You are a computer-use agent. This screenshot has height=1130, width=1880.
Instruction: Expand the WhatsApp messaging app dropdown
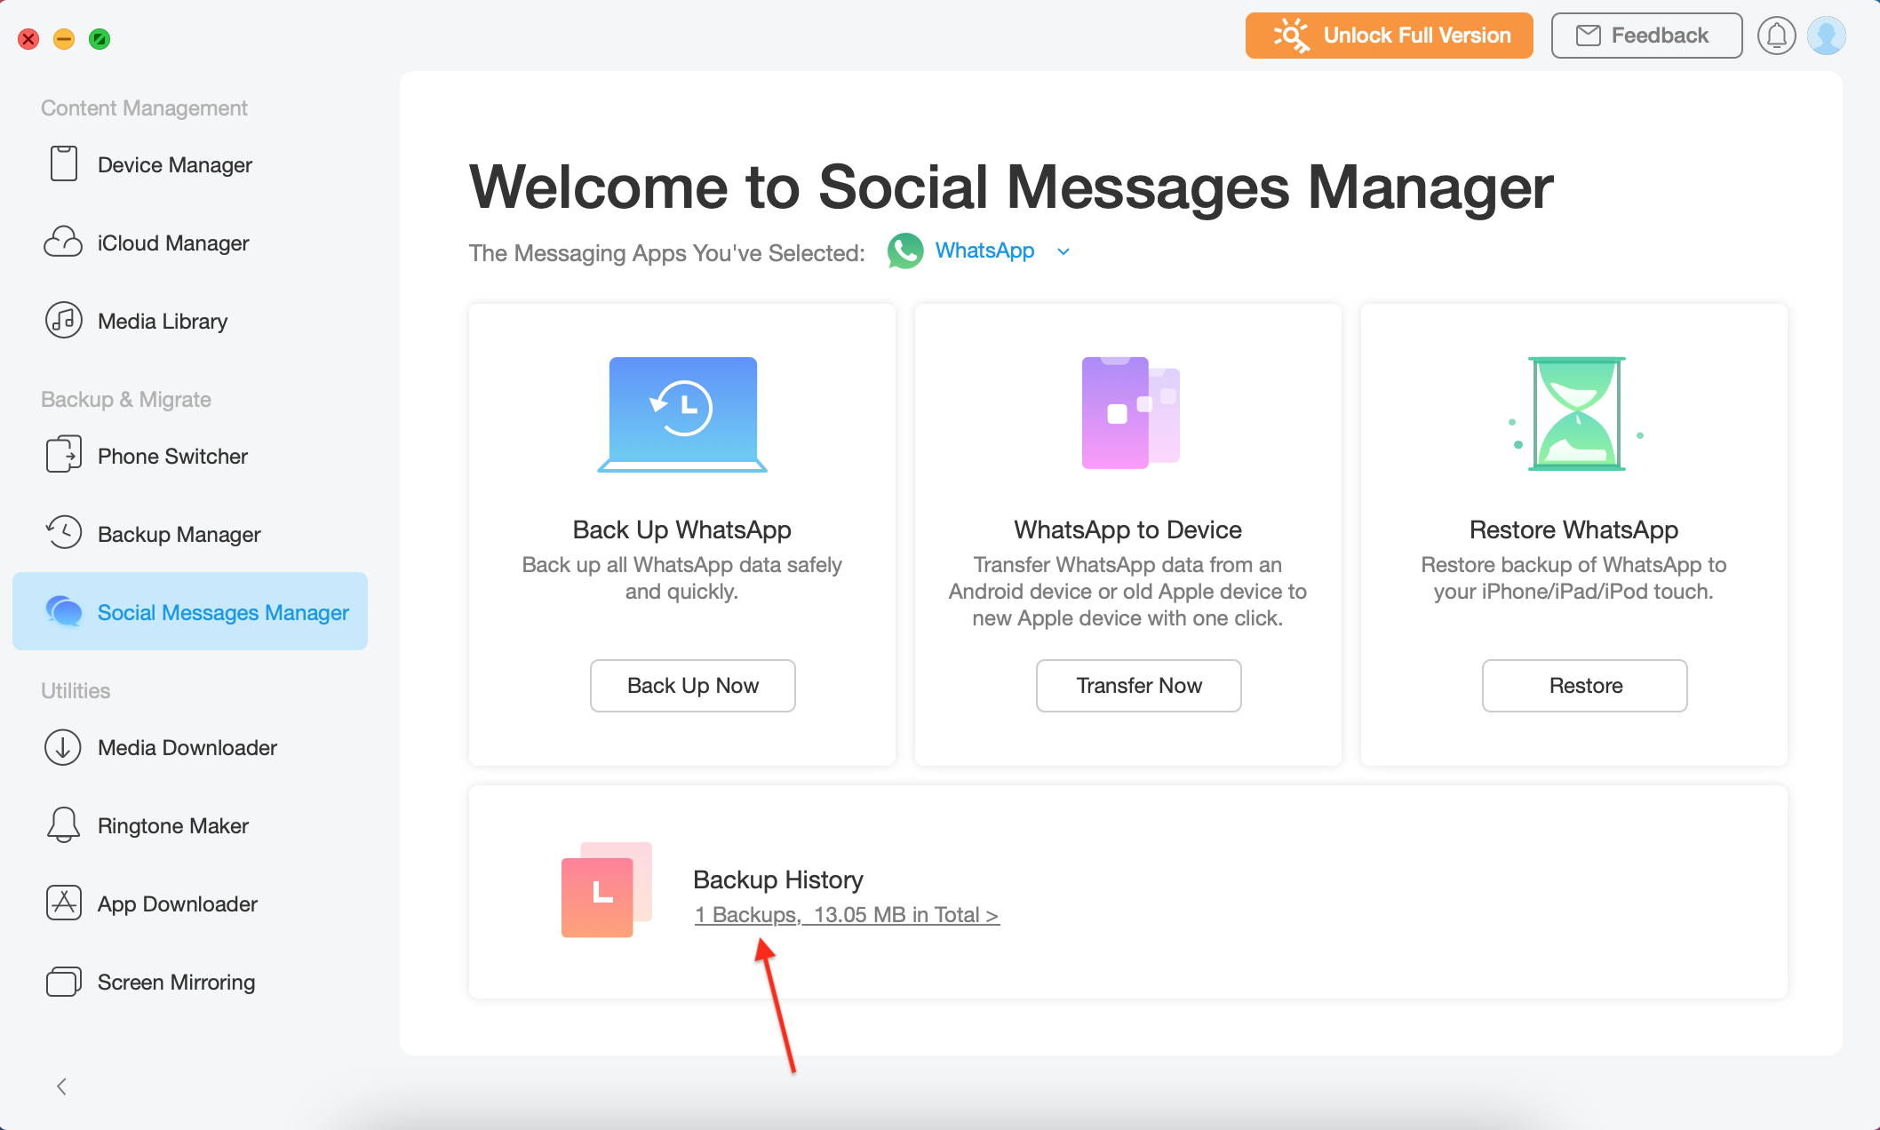1063,252
